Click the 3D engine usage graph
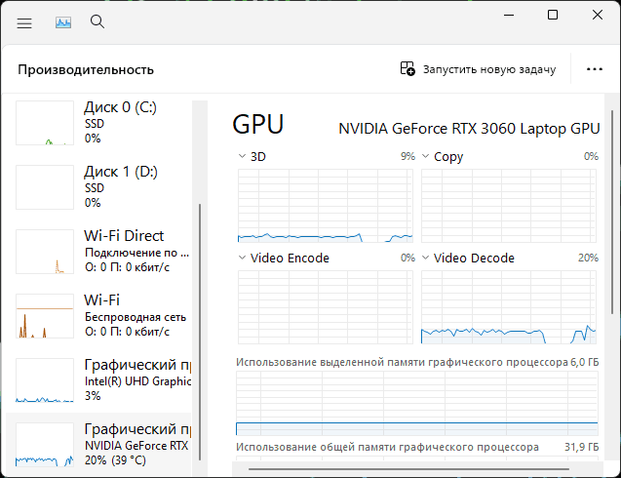Viewport: 621px width, 478px height. point(326,206)
